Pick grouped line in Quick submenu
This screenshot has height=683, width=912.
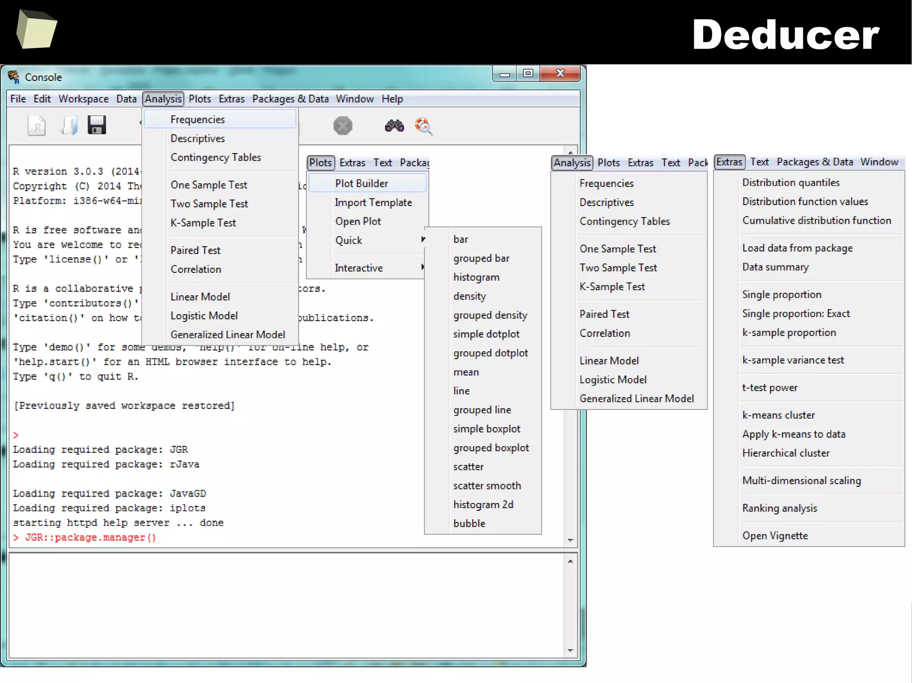click(x=483, y=410)
